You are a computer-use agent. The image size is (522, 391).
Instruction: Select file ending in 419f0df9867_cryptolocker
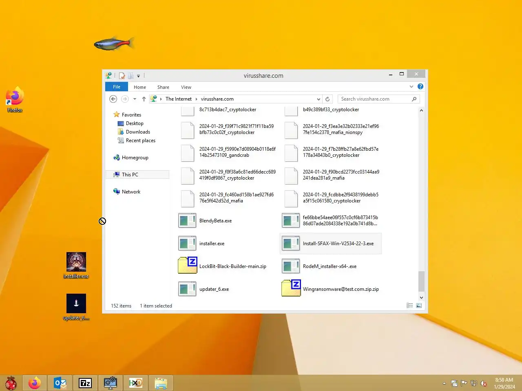tap(226, 175)
